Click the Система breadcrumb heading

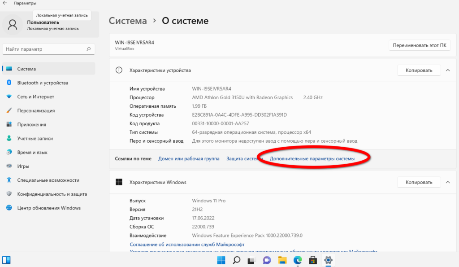128,21
